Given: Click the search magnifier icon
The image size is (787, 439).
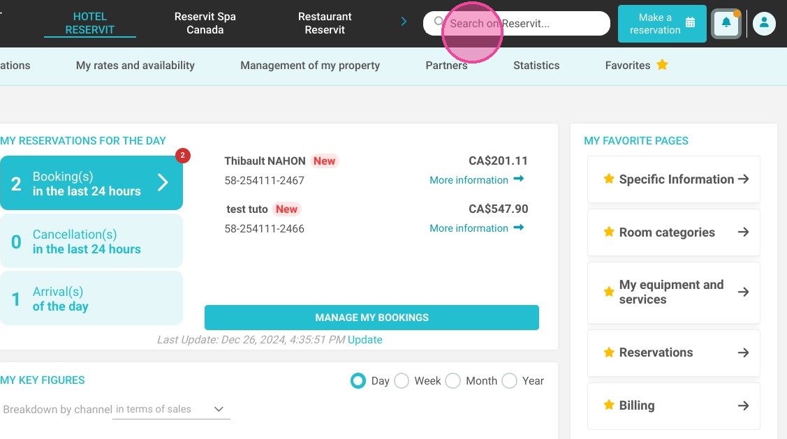Looking at the screenshot, I should click(439, 22).
